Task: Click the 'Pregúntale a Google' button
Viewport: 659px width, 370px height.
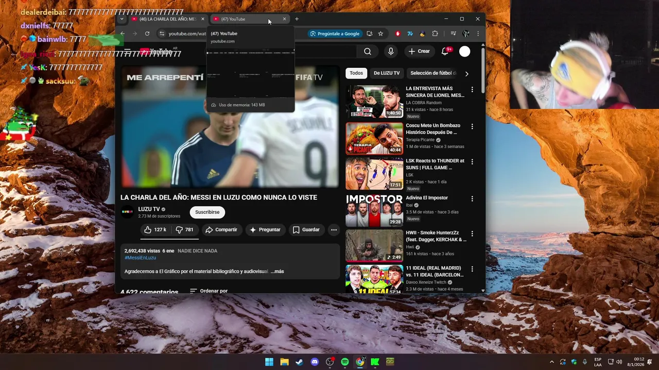Action: point(335,34)
